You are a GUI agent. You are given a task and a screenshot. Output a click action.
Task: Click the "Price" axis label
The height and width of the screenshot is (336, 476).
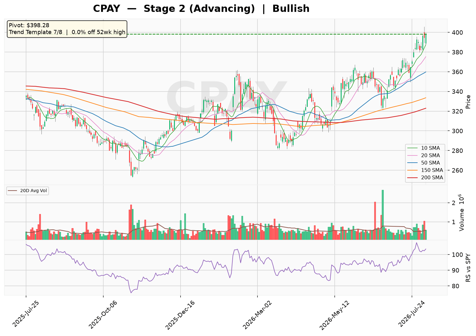tap(468, 102)
